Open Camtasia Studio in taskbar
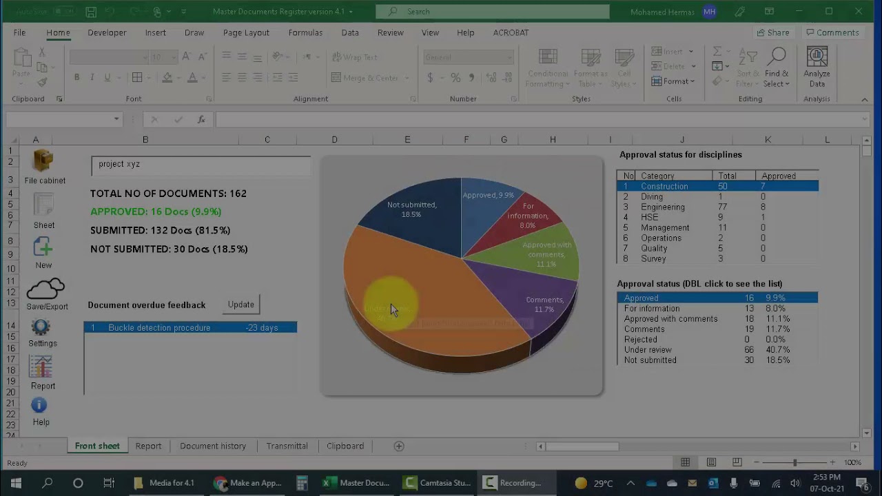Viewport: 882px width, 496px height. [x=438, y=483]
